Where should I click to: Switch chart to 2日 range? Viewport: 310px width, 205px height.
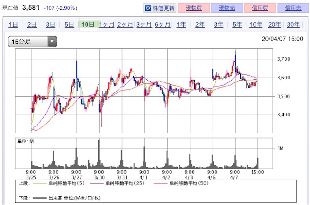[x=32, y=25]
